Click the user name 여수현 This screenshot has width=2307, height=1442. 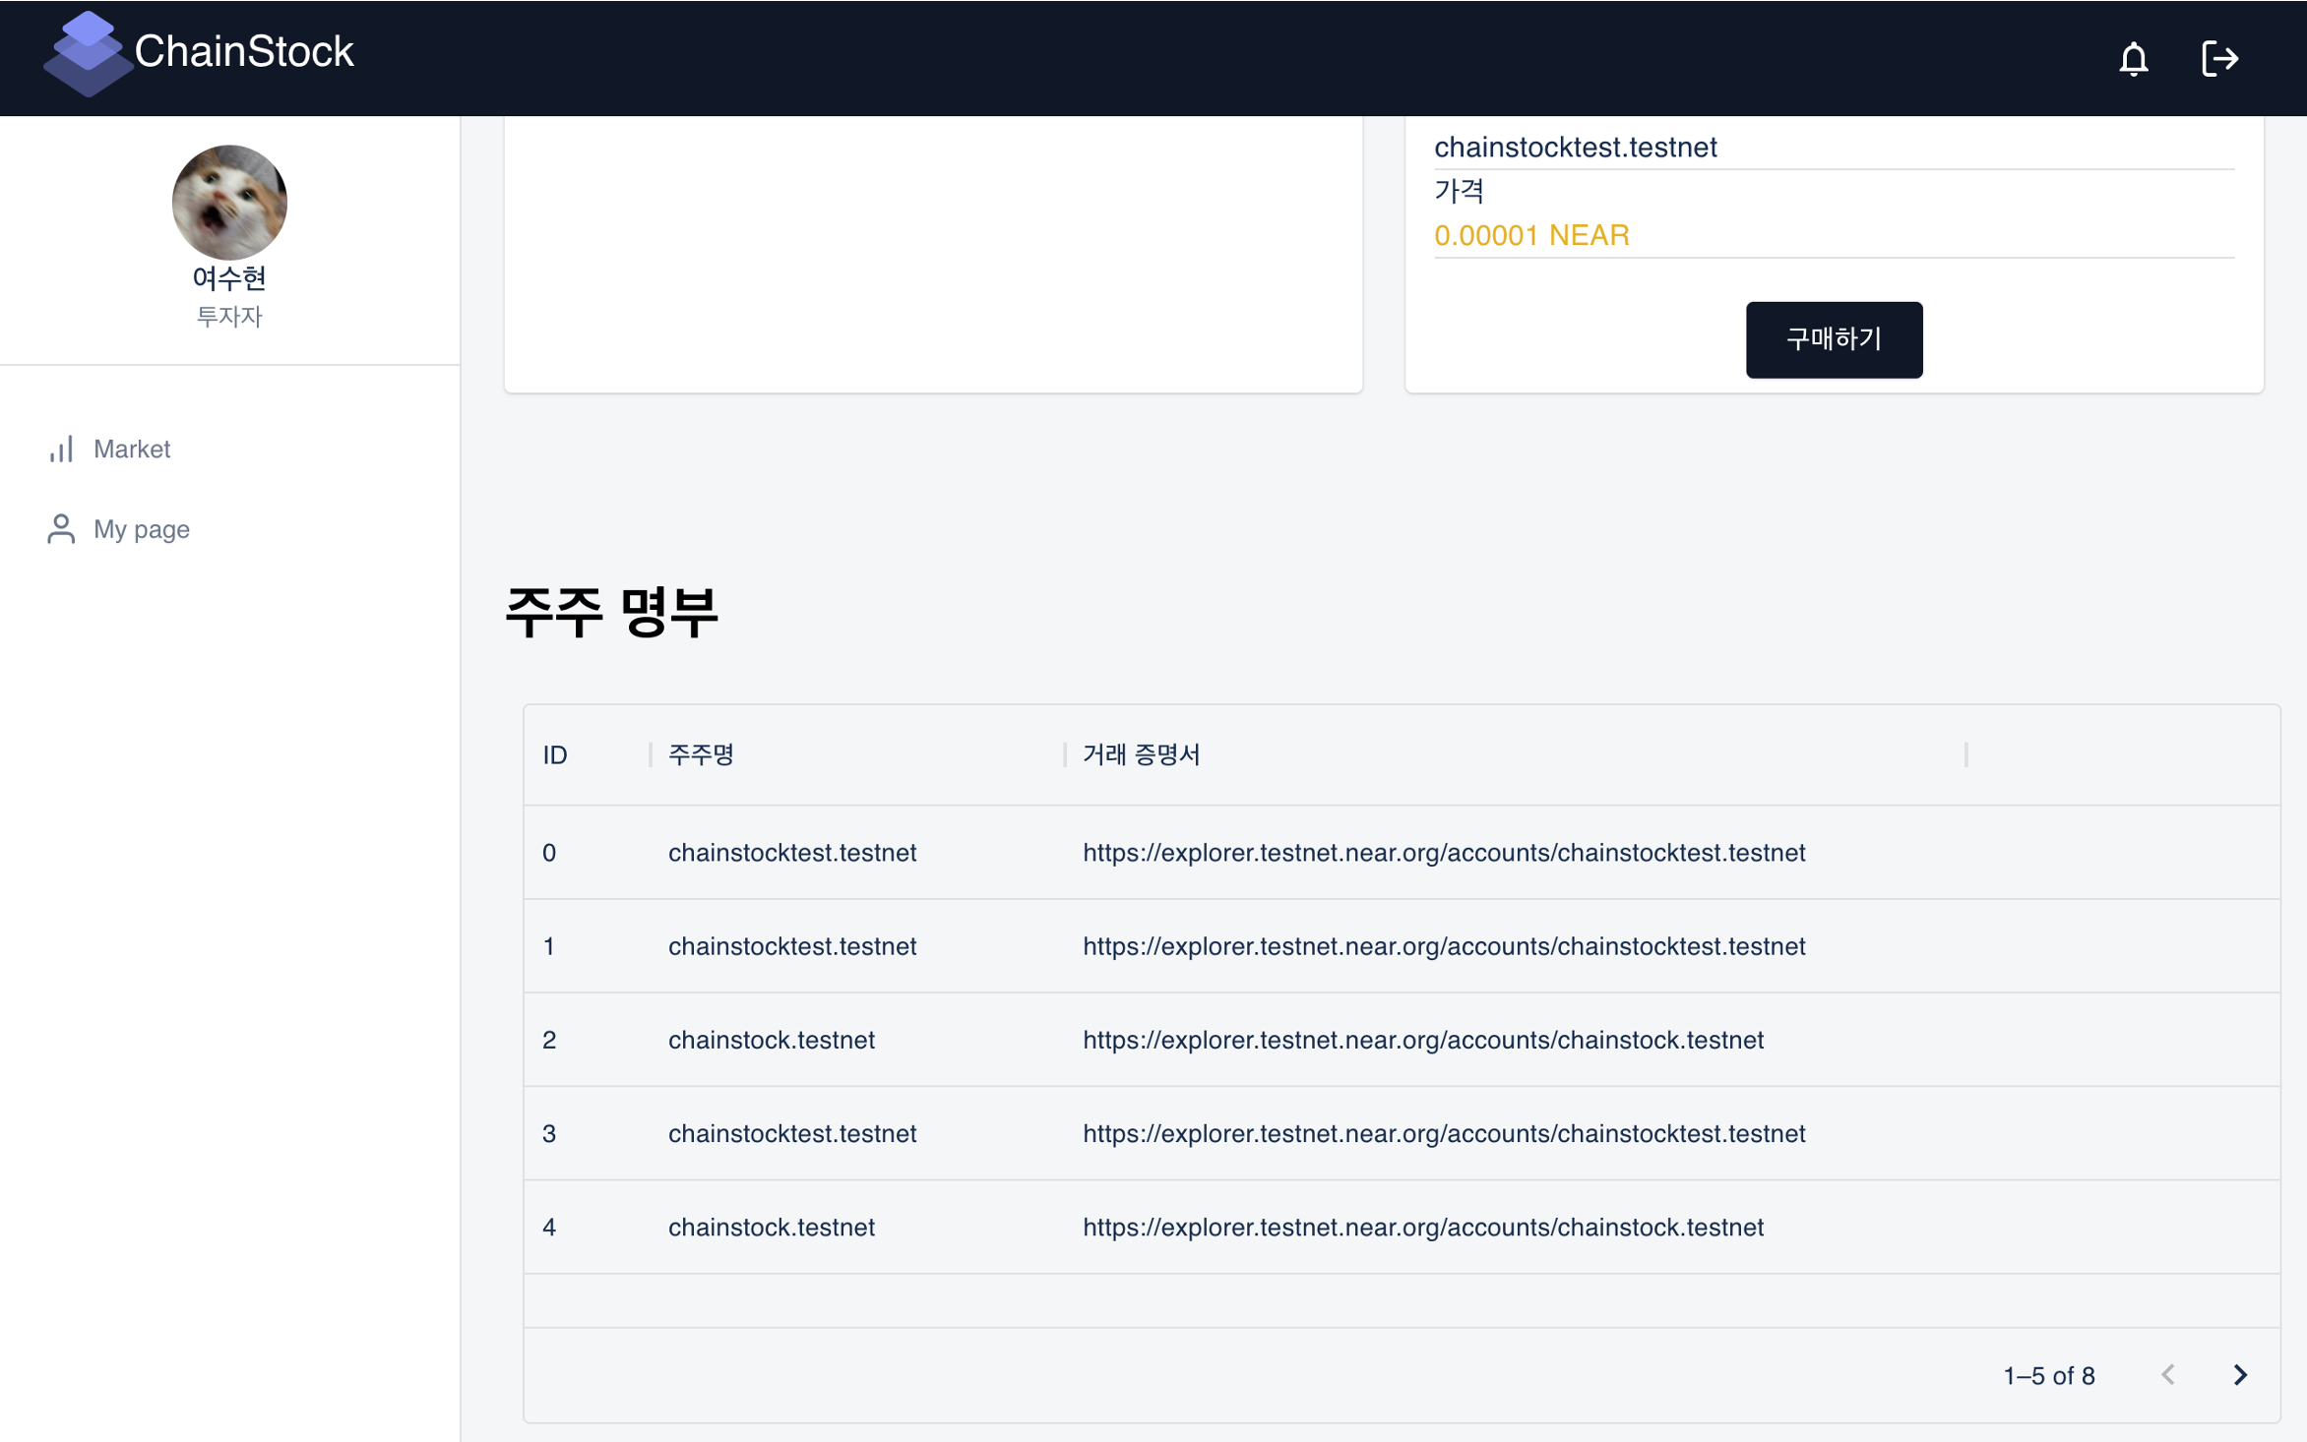click(229, 278)
